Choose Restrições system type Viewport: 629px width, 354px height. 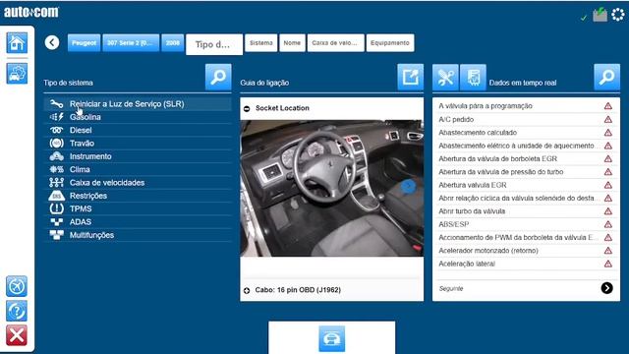(138, 196)
